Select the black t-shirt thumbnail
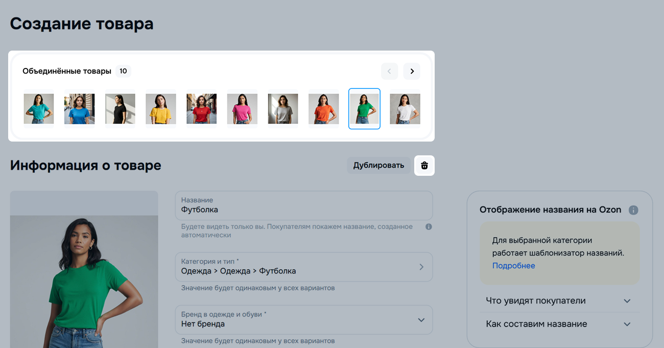Image resolution: width=664 pixels, height=348 pixels. [120, 109]
